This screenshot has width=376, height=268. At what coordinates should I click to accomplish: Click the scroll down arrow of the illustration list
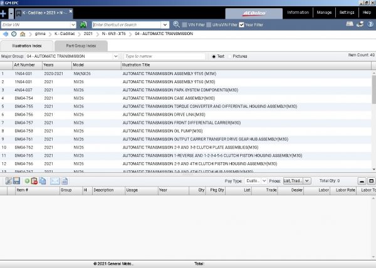(x=374, y=169)
